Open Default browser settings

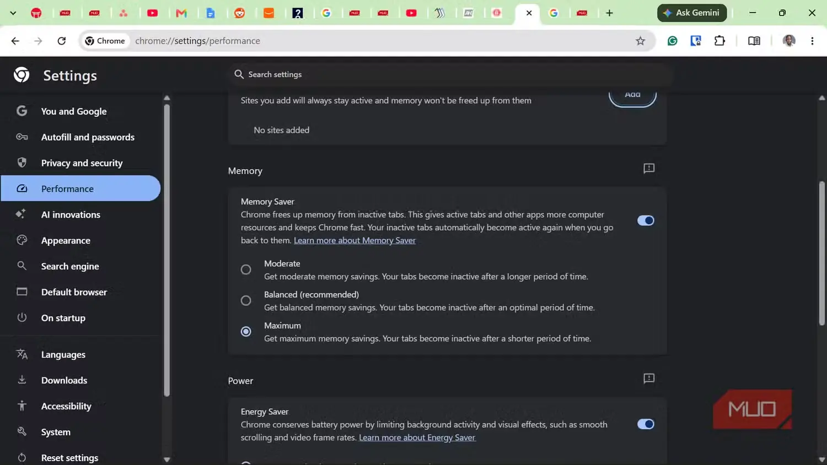point(80,292)
